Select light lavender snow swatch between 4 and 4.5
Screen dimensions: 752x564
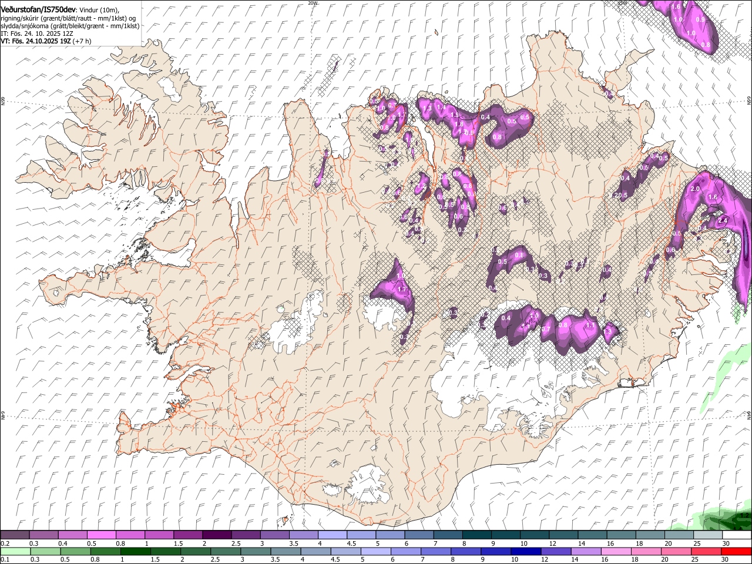[x=332, y=535]
